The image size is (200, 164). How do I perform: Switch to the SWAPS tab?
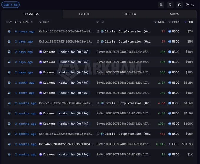click(174, 14)
